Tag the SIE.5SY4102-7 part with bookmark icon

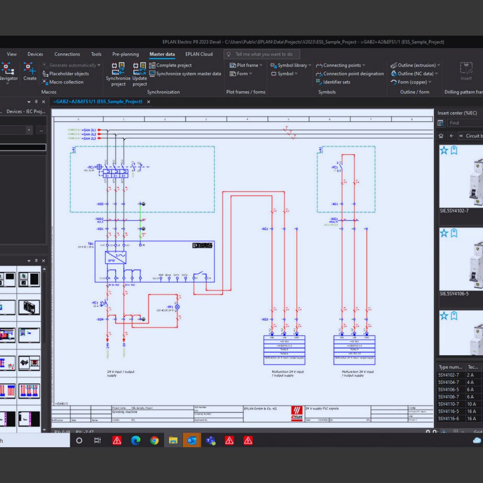point(454,150)
